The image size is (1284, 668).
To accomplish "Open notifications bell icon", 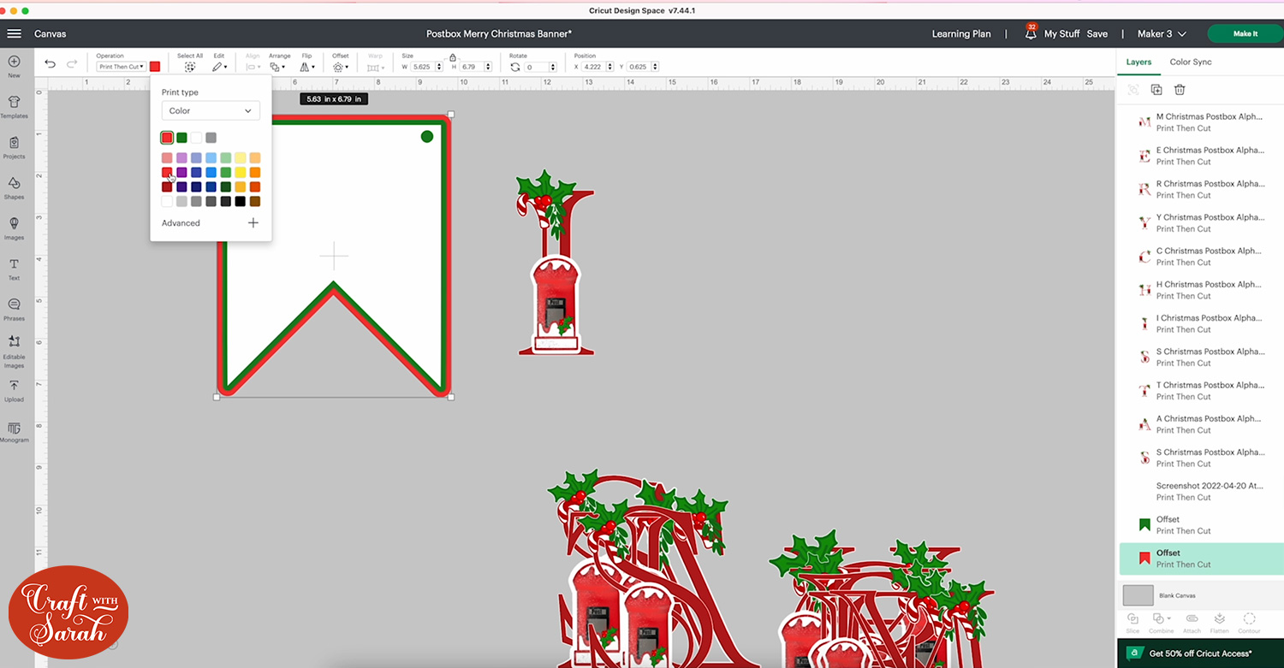I will pos(1031,34).
